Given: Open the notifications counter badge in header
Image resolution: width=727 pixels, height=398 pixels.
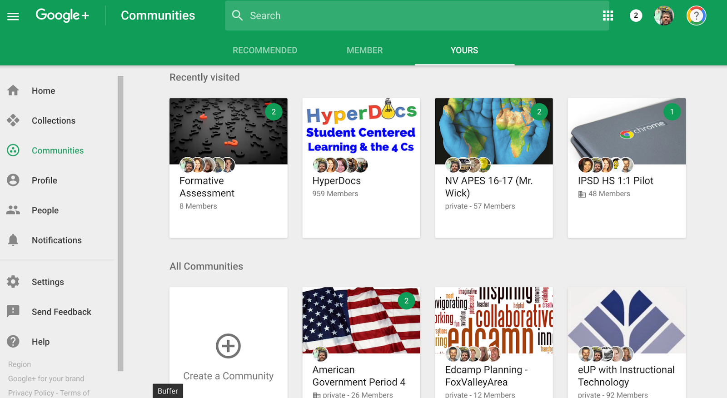Looking at the screenshot, I should coord(636,15).
